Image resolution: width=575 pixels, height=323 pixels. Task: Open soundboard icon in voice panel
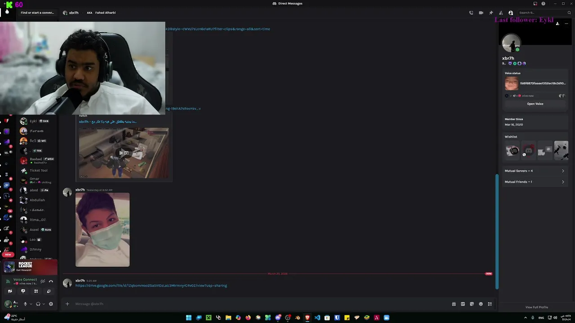coord(49,291)
